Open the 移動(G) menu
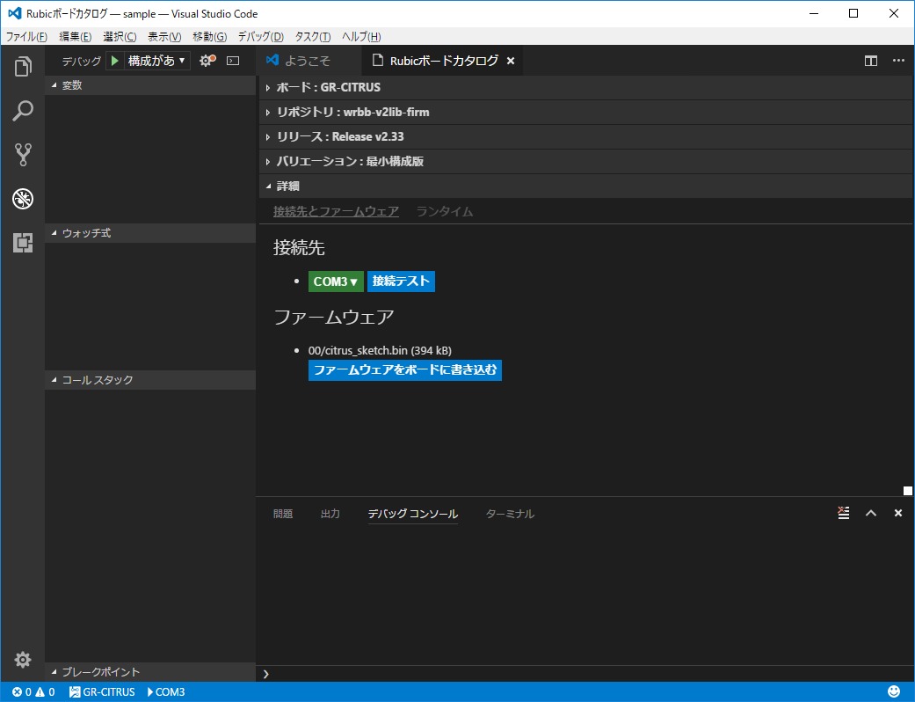This screenshot has width=915, height=702. [209, 37]
